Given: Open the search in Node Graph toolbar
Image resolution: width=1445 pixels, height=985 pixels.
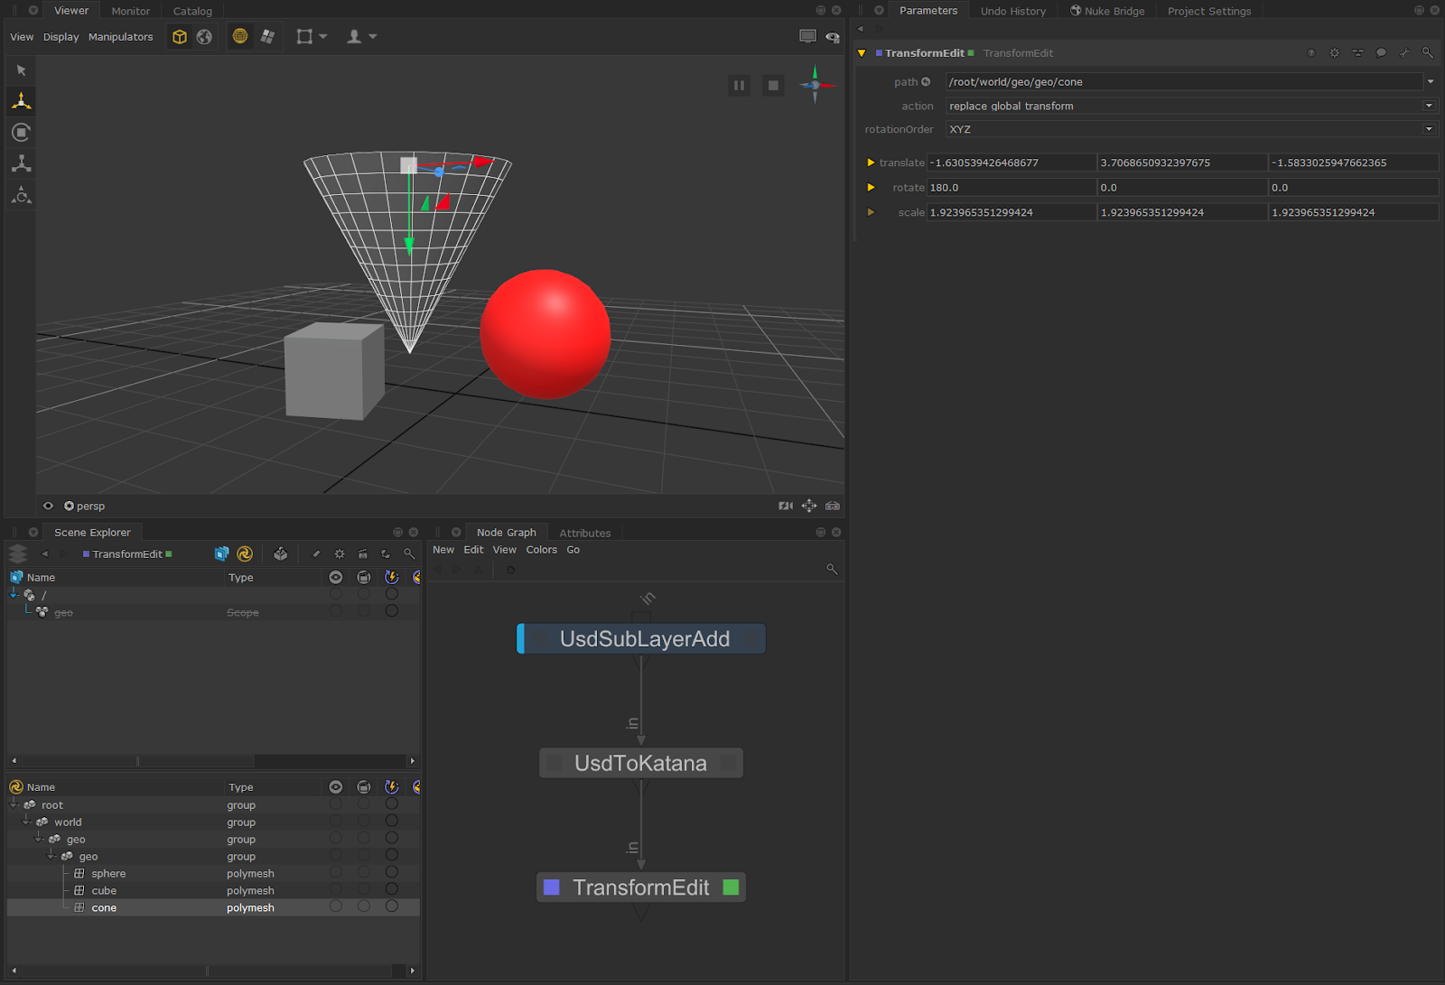Looking at the screenshot, I should coord(832,569).
